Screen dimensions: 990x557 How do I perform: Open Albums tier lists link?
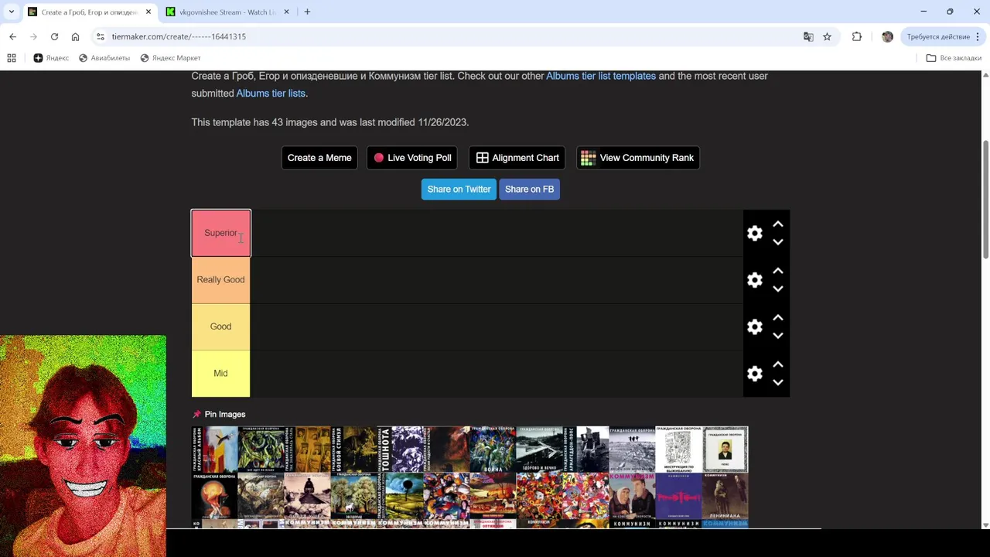pos(271,94)
